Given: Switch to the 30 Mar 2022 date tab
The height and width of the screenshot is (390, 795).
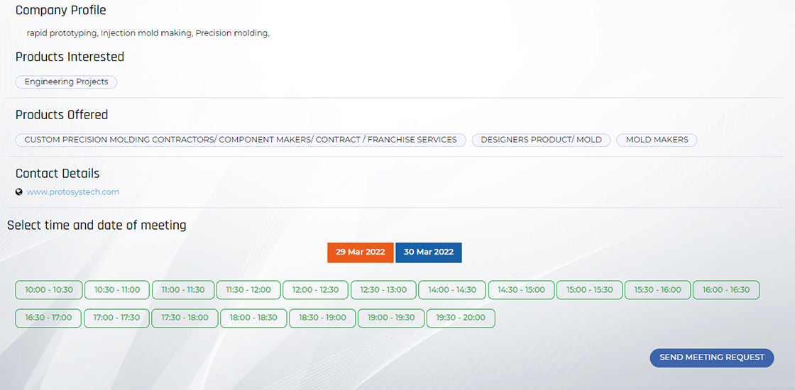Looking at the screenshot, I should [x=429, y=252].
